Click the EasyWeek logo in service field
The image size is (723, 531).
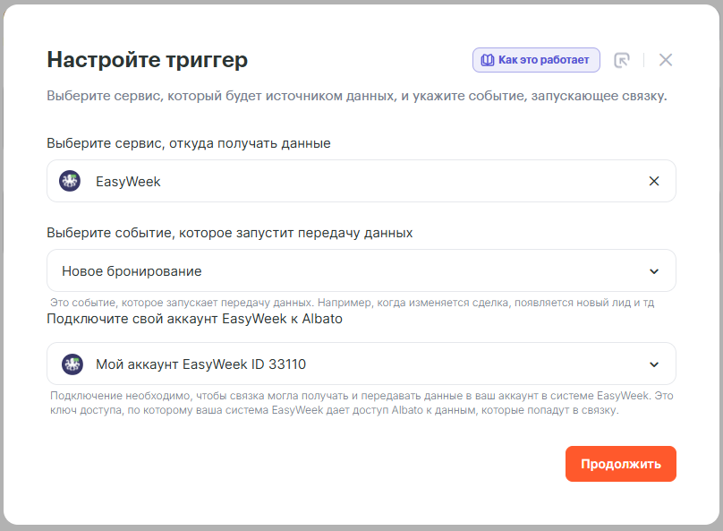coord(70,181)
